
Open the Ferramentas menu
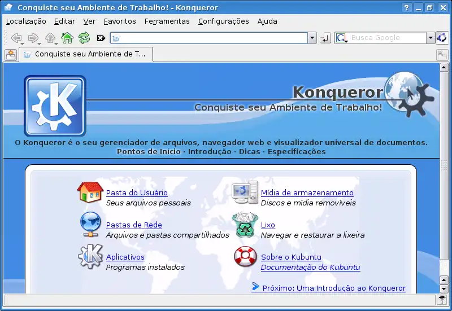(x=167, y=21)
